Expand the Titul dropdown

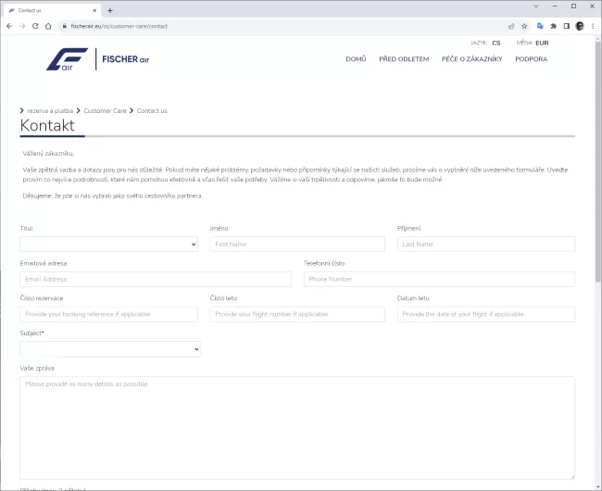click(108, 245)
